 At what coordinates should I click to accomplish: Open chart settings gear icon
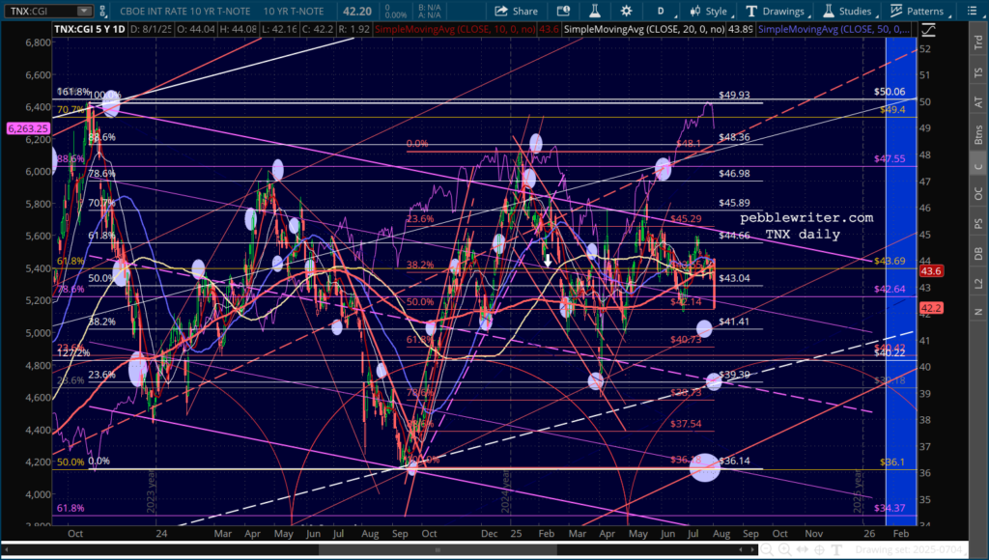coord(624,12)
